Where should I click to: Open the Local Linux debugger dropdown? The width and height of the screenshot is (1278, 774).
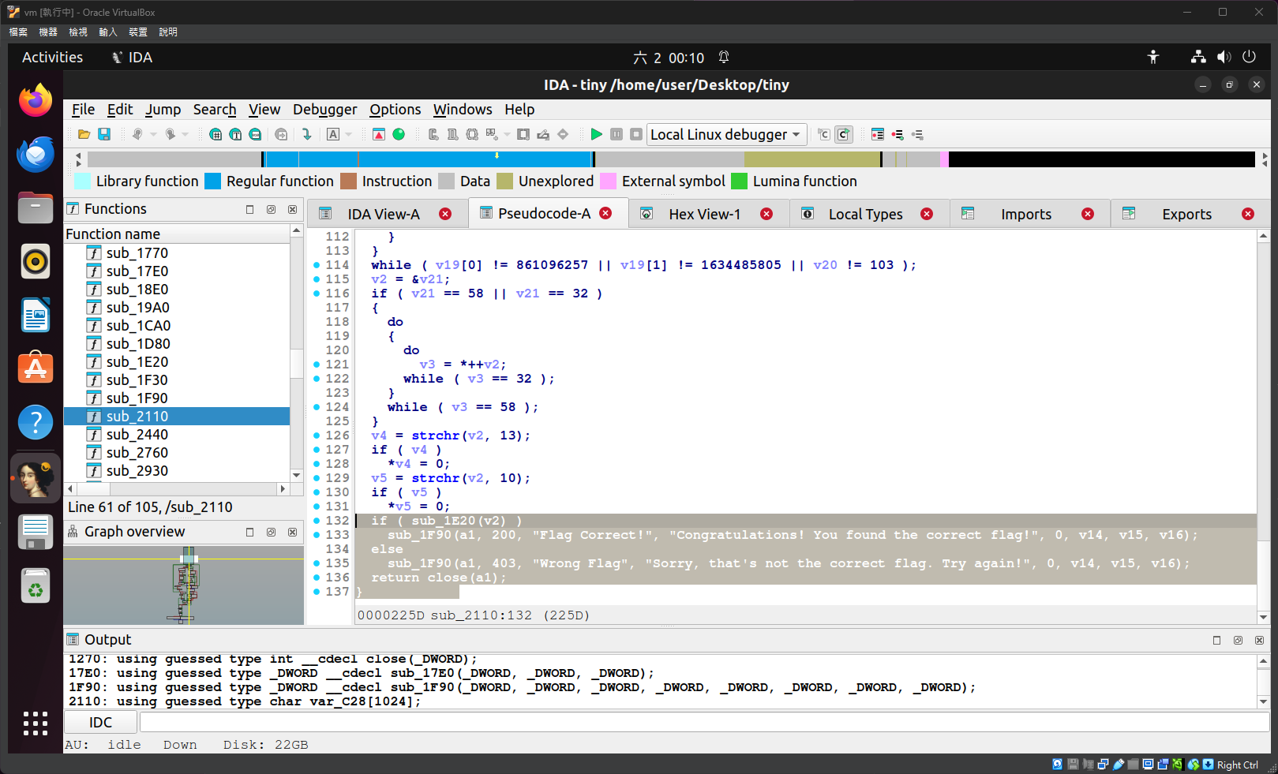726,134
